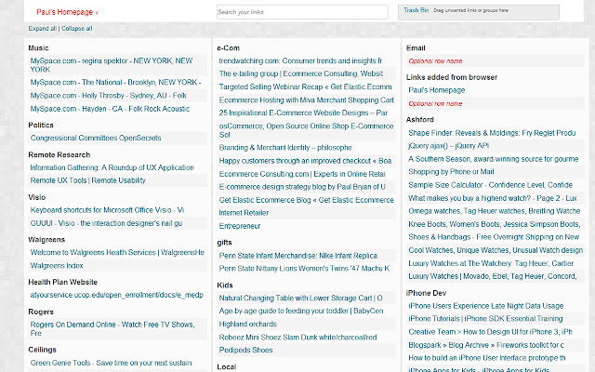Screen dimensions: 595x372
Task: Click Optional row name under Email
Action: (x=435, y=61)
